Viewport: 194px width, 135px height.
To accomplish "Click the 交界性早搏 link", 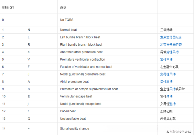I will point(167,74).
